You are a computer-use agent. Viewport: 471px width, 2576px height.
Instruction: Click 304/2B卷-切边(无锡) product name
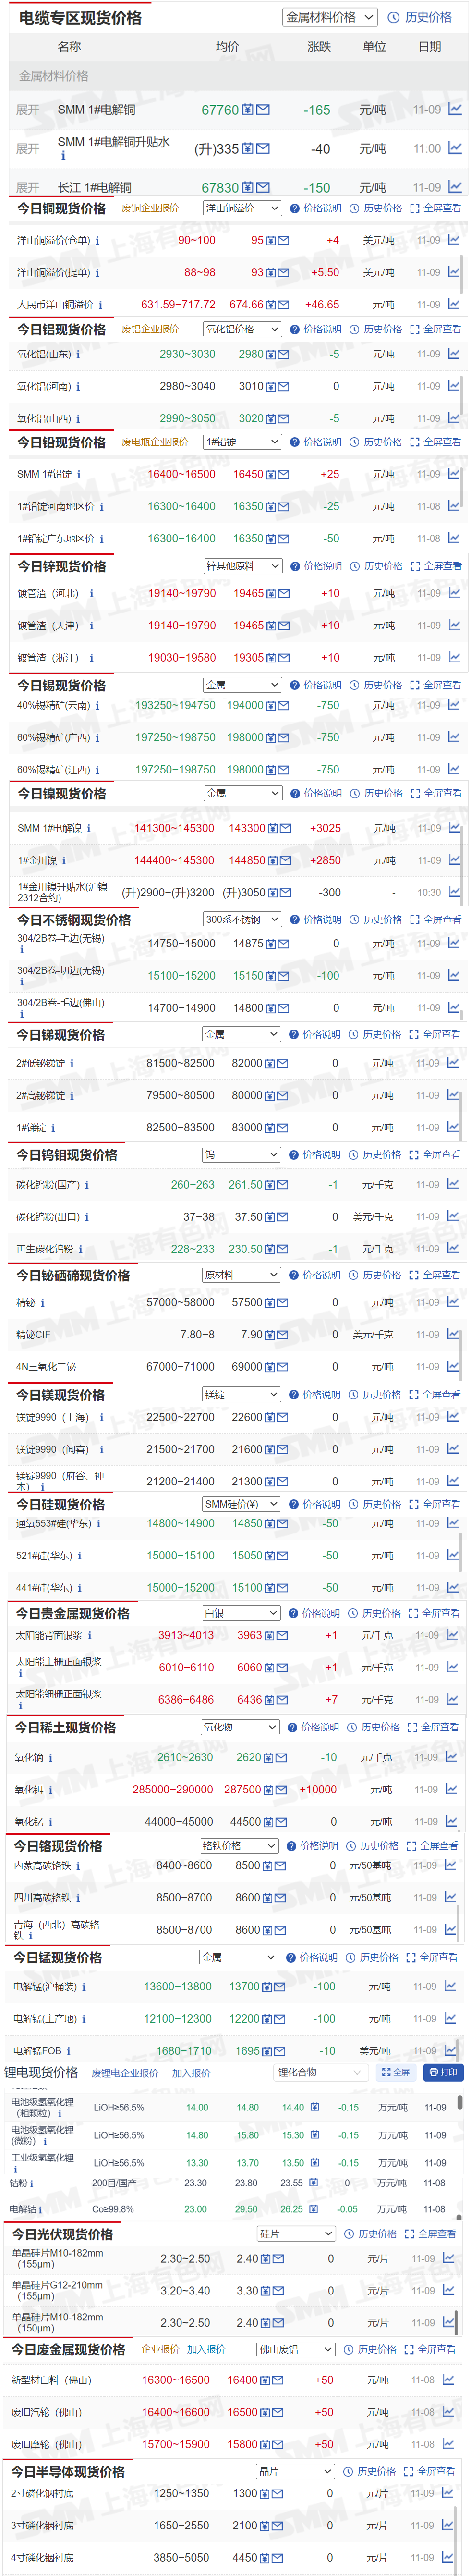[60, 970]
